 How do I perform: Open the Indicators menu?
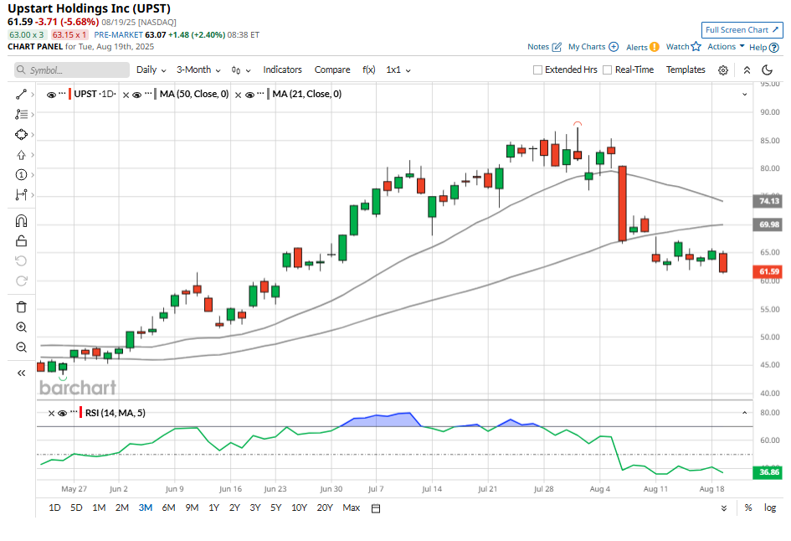point(283,70)
